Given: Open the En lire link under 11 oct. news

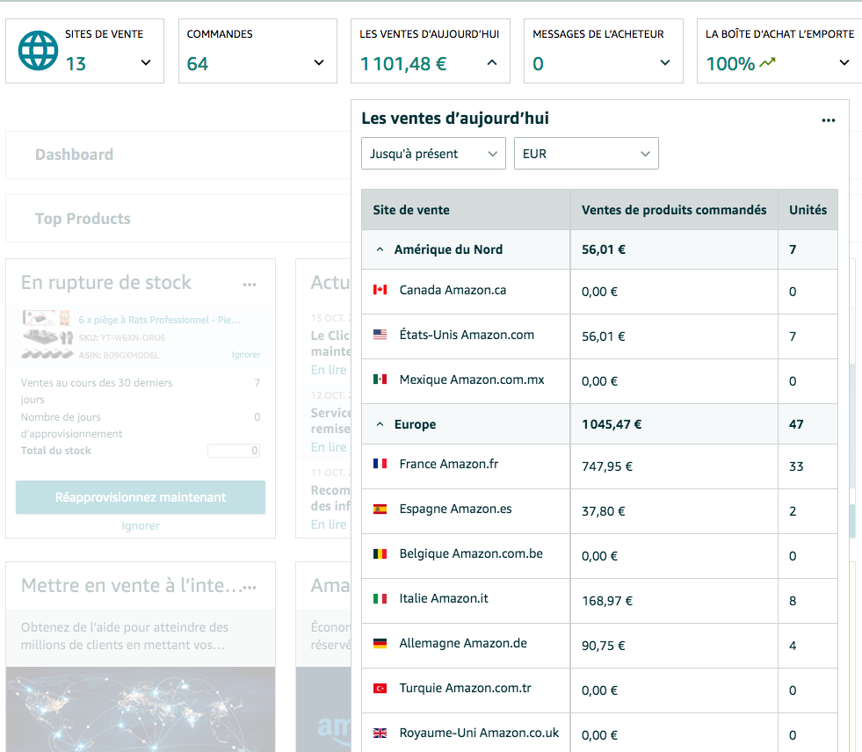Looking at the screenshot, I should 329,524.
